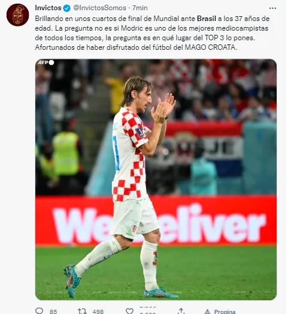Click the tweet text about Modric
The width and height of the screenshot is (291, 314).
coord(152,33)
